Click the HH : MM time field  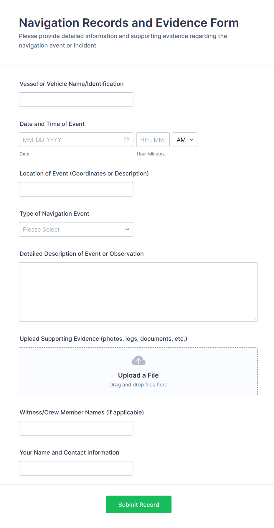pos(153,140)
